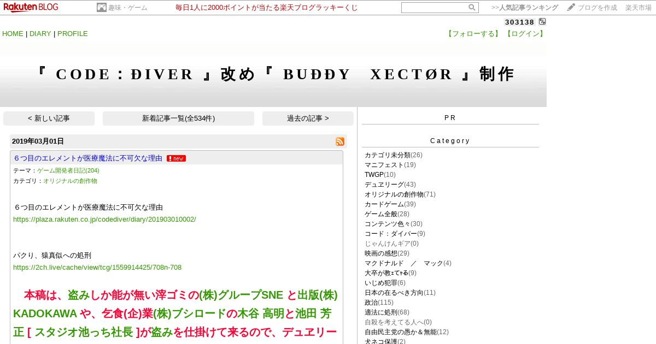The image size is (656, 344).
Task: Go to 楽天市場 link
Action: [639, 8]
